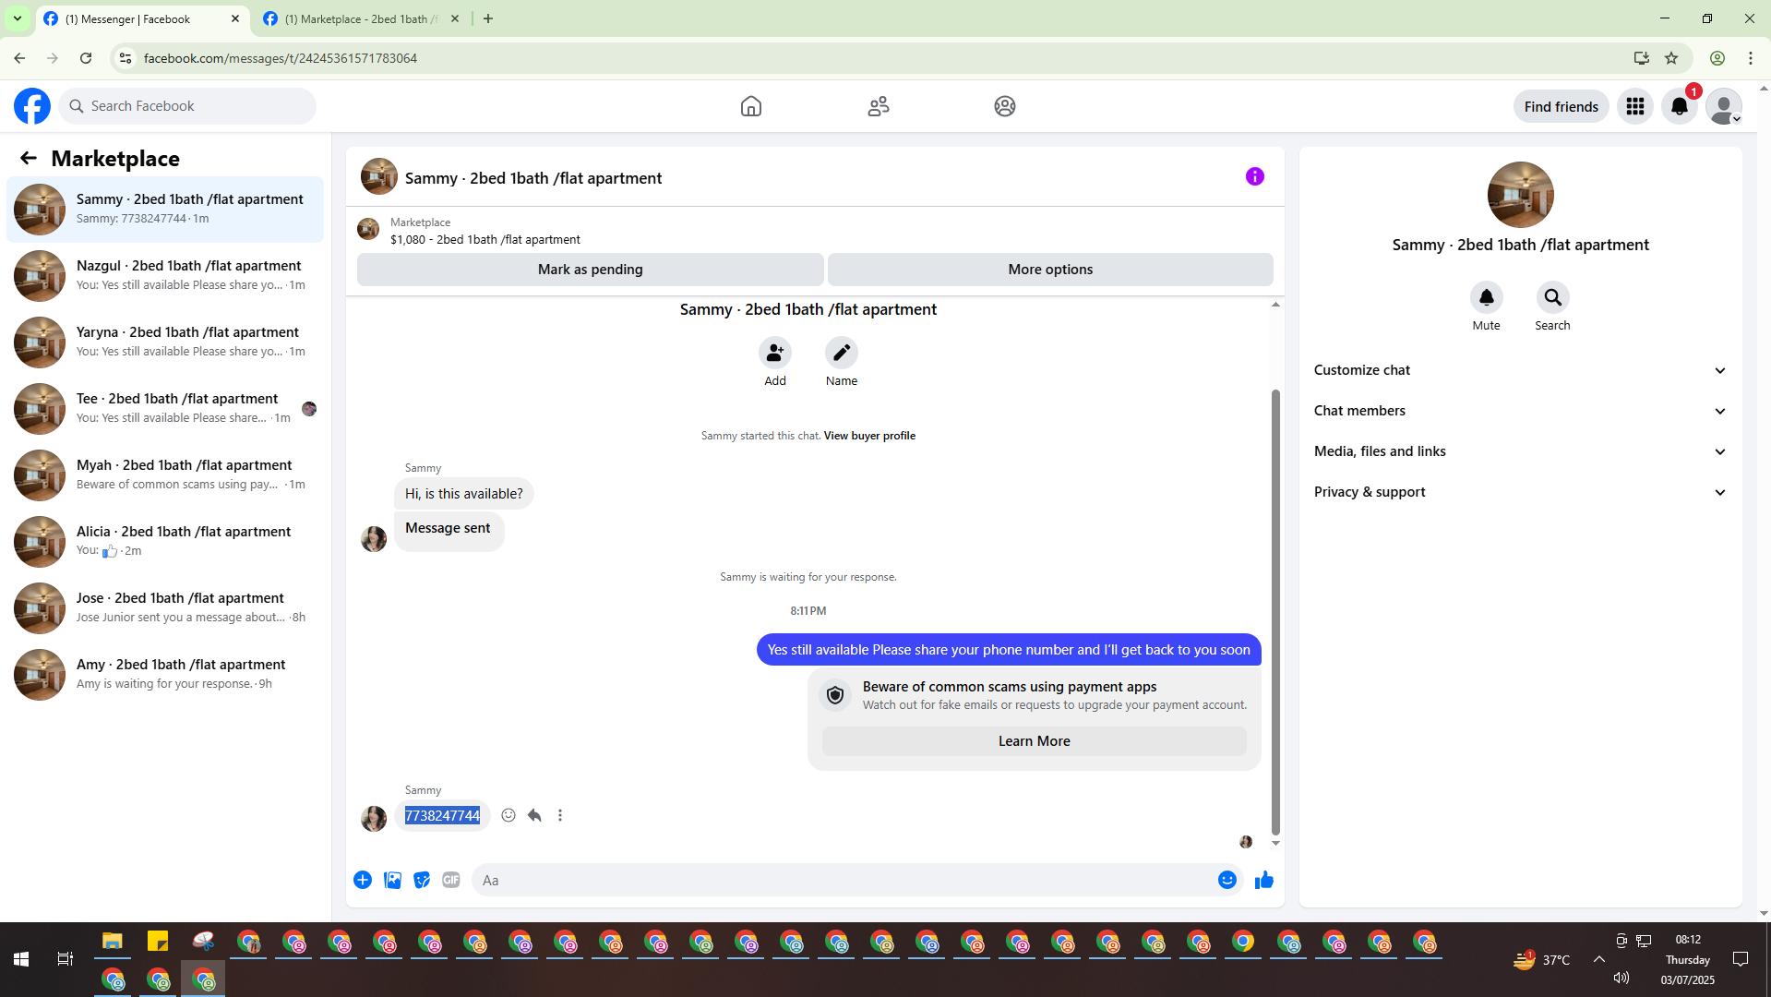The height and width of the screenshot is (997, 1771).
Task: Open the Myah conversation
Action: pyautogui.click(x=165, y=474)
